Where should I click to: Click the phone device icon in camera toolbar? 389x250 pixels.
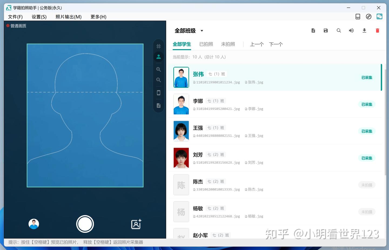pyautogui.click(x=159, y=93)
